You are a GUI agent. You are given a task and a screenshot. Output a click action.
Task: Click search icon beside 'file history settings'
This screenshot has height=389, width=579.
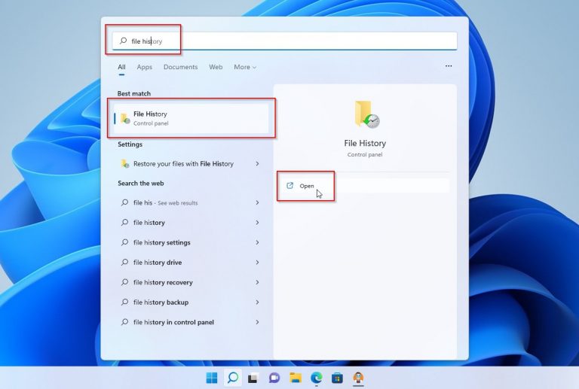[x=125, y=242]
